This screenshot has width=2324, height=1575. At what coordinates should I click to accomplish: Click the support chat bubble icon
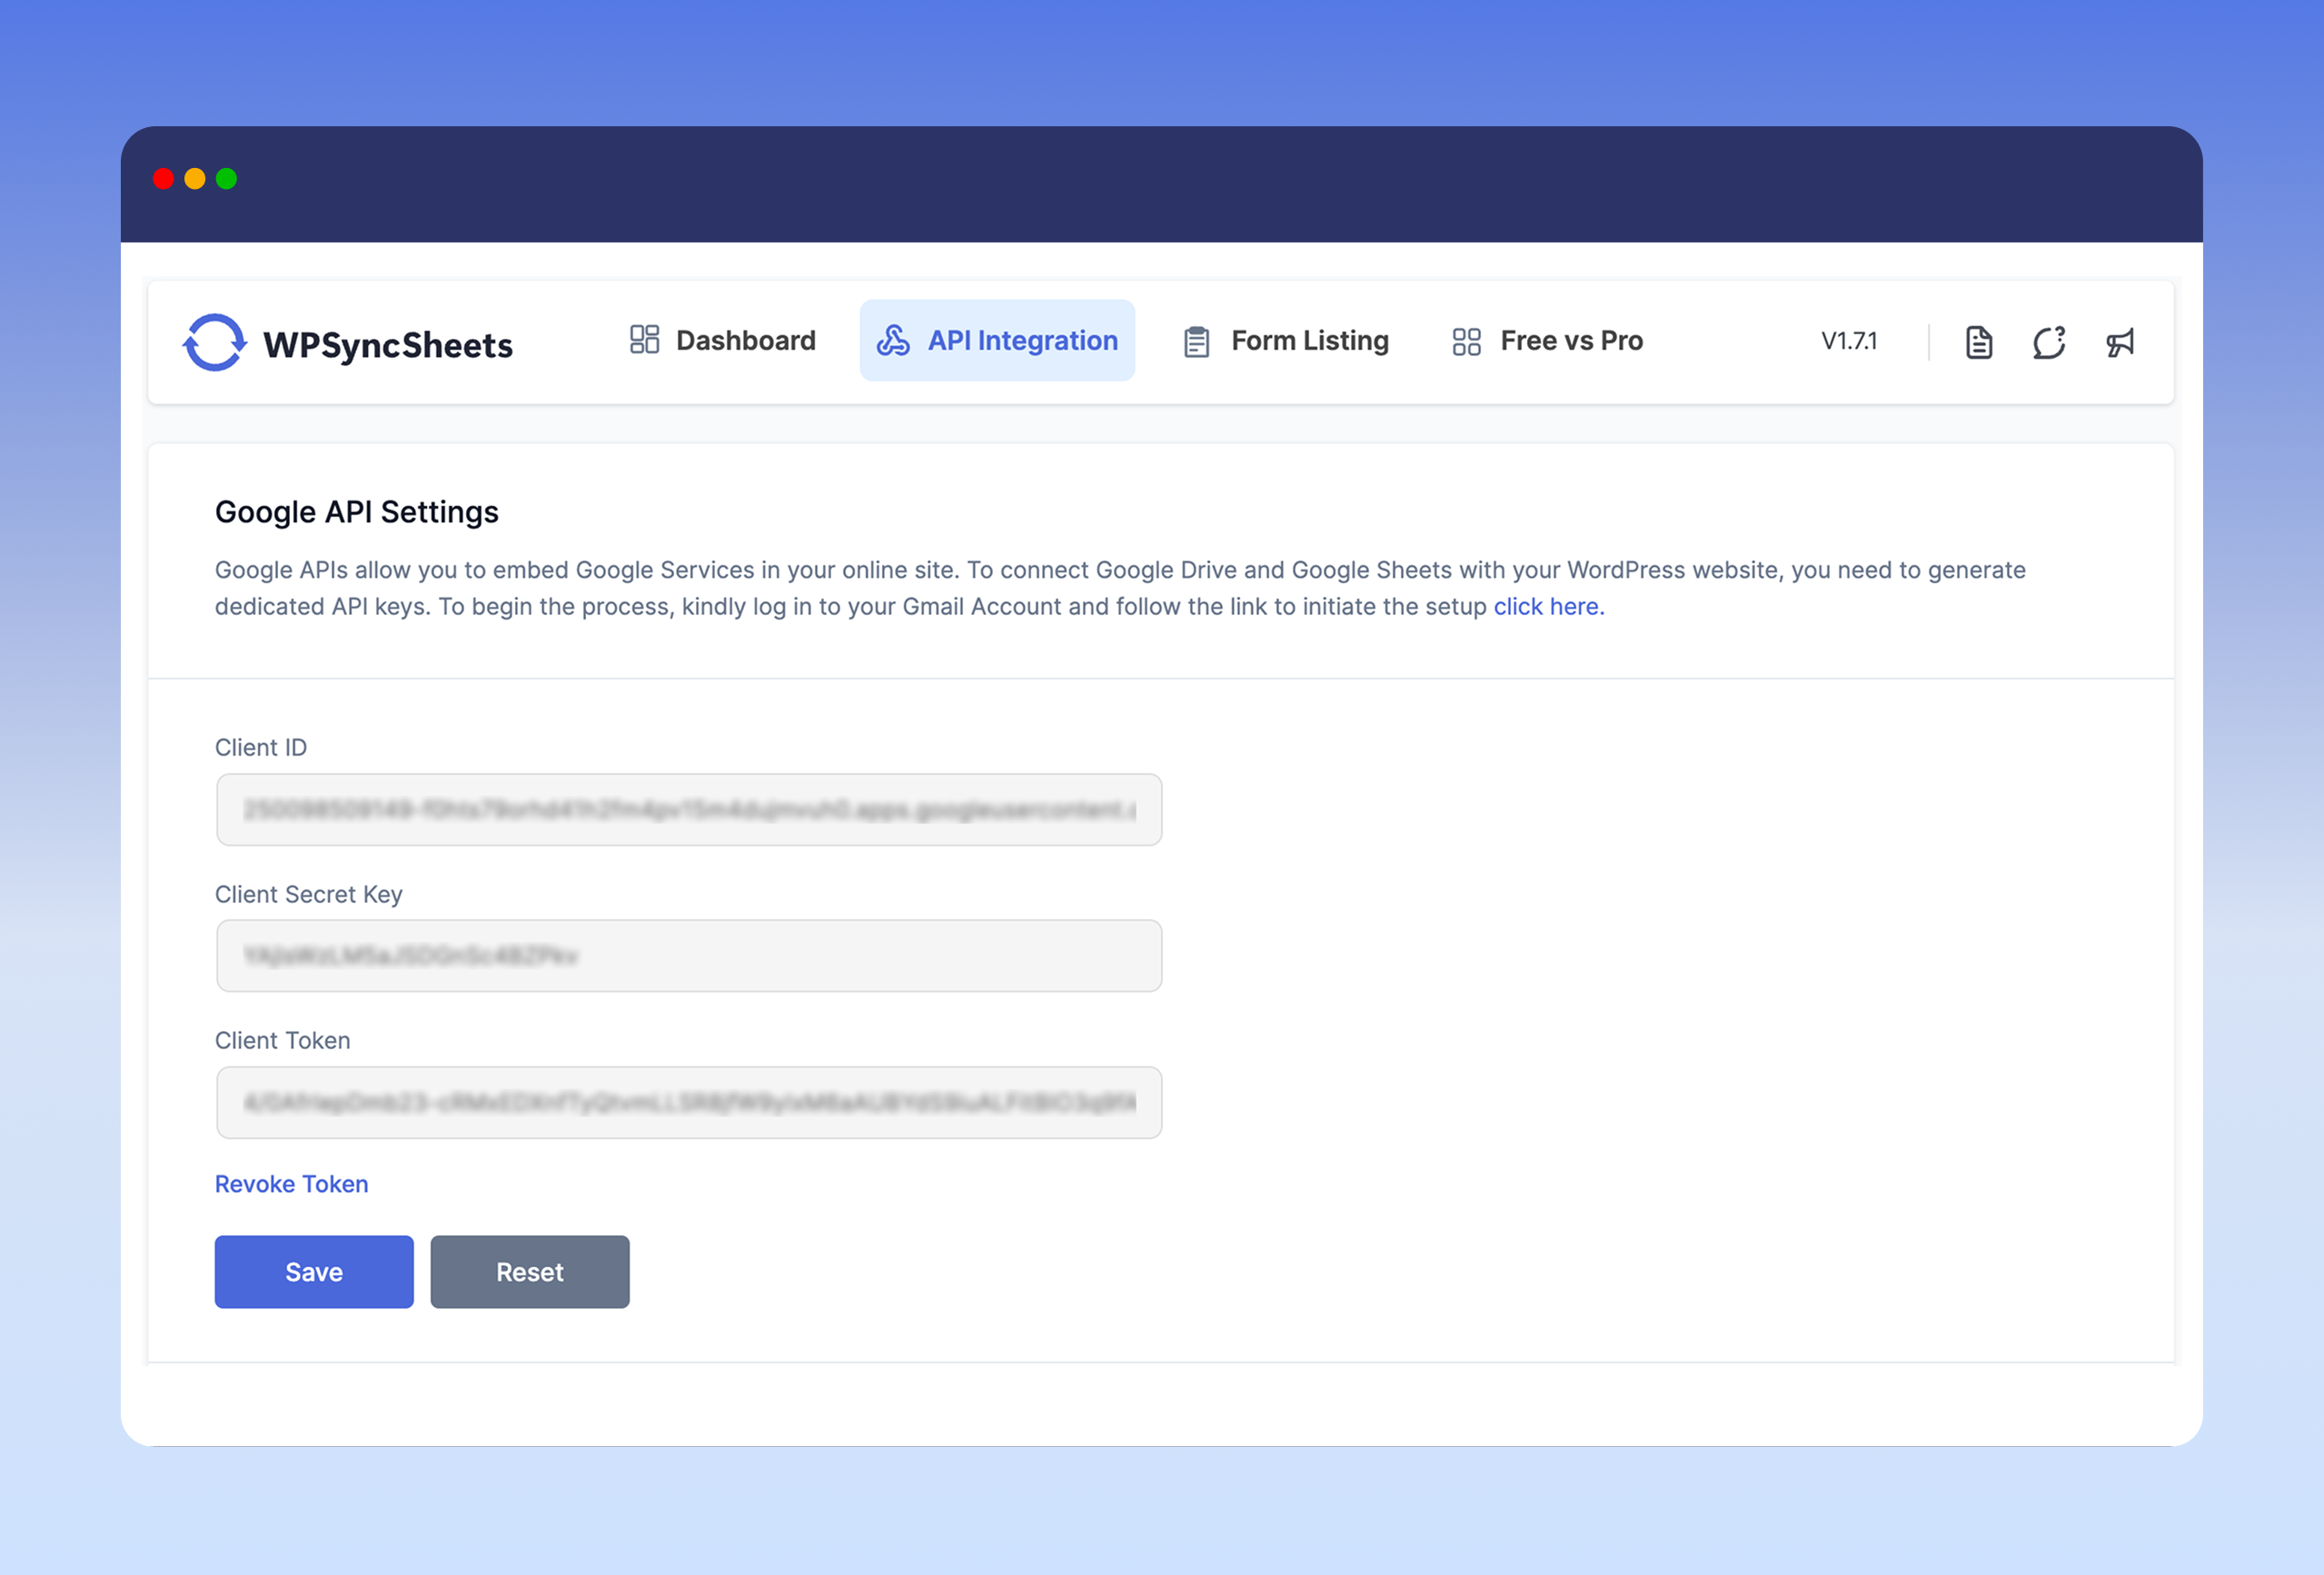click(2049, 342)
